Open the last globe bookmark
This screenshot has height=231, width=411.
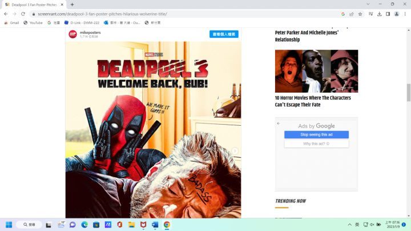point(152,23)
